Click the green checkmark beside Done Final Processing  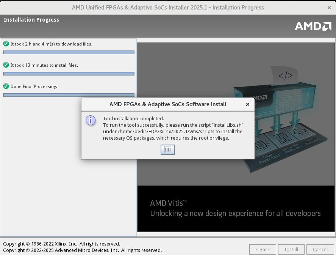point(6,86)
